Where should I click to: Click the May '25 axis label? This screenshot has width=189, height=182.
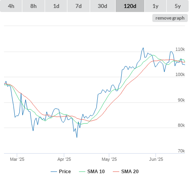pos(109,159)
